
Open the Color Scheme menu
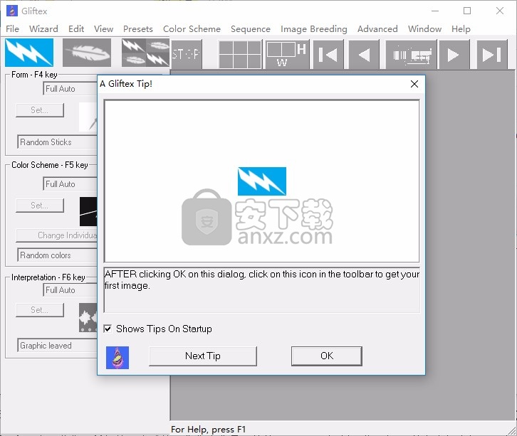click(x=192, y=29)
